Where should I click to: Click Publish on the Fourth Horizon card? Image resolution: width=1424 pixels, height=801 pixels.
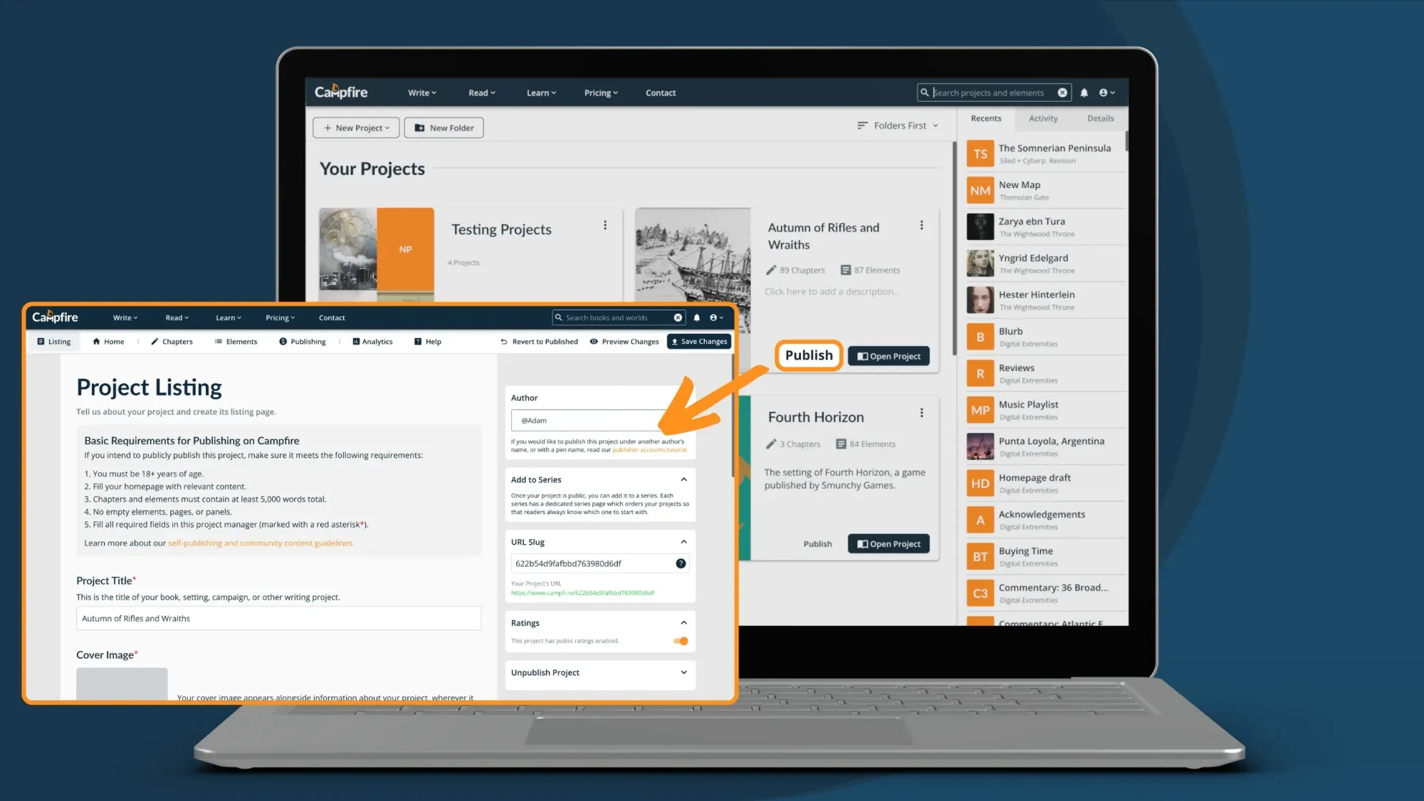click(817, 544)
